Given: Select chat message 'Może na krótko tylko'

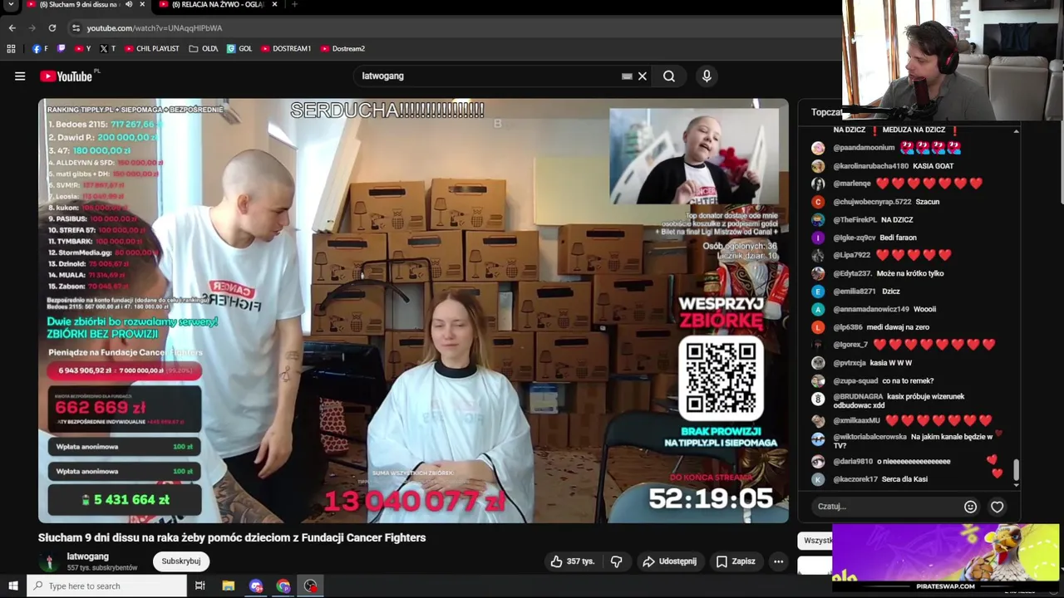Looking at the screenshot, I should point(910,273).
